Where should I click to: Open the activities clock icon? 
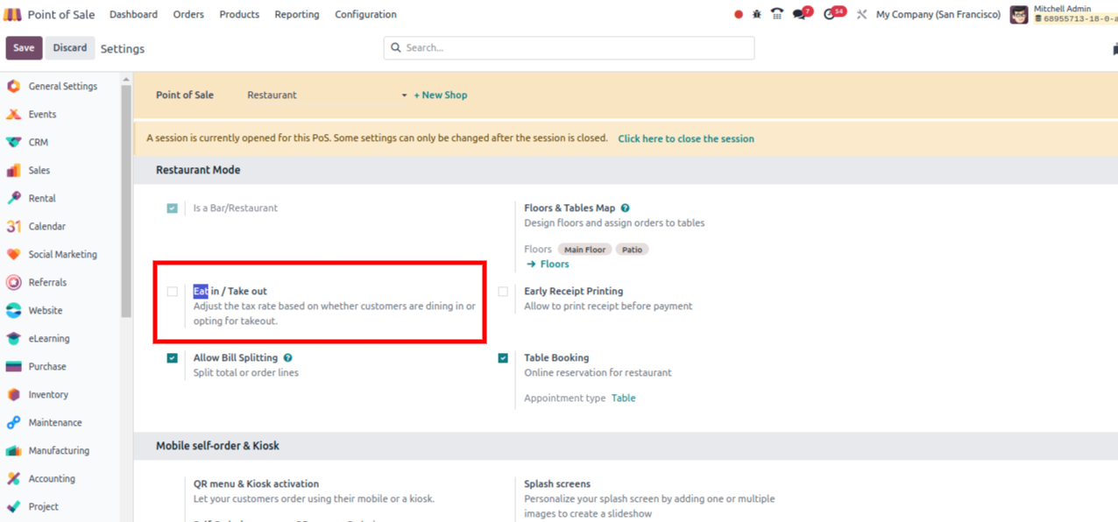[830, 15]
